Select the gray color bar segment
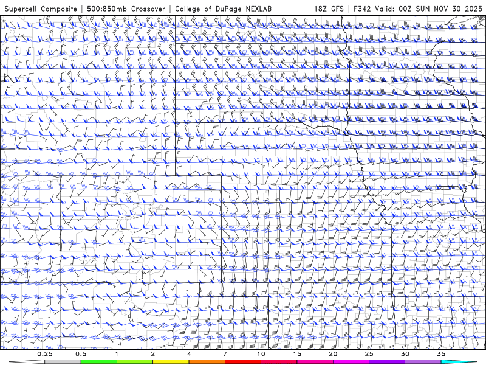The image size is (486, 365). point(63,362)
